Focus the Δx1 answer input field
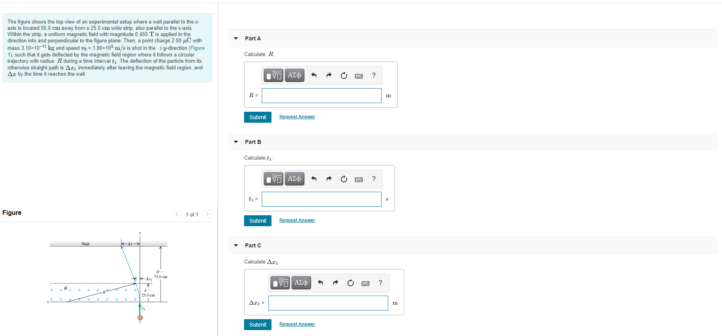The image size is (722, 336). pyautogui.click(x=328, y=303)
